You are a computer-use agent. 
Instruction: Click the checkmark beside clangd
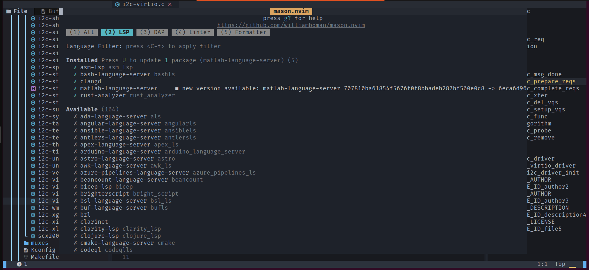click(x=75, y=81)
